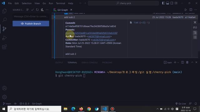Open the Explorer view in activity bar

(x=4, y=11)
